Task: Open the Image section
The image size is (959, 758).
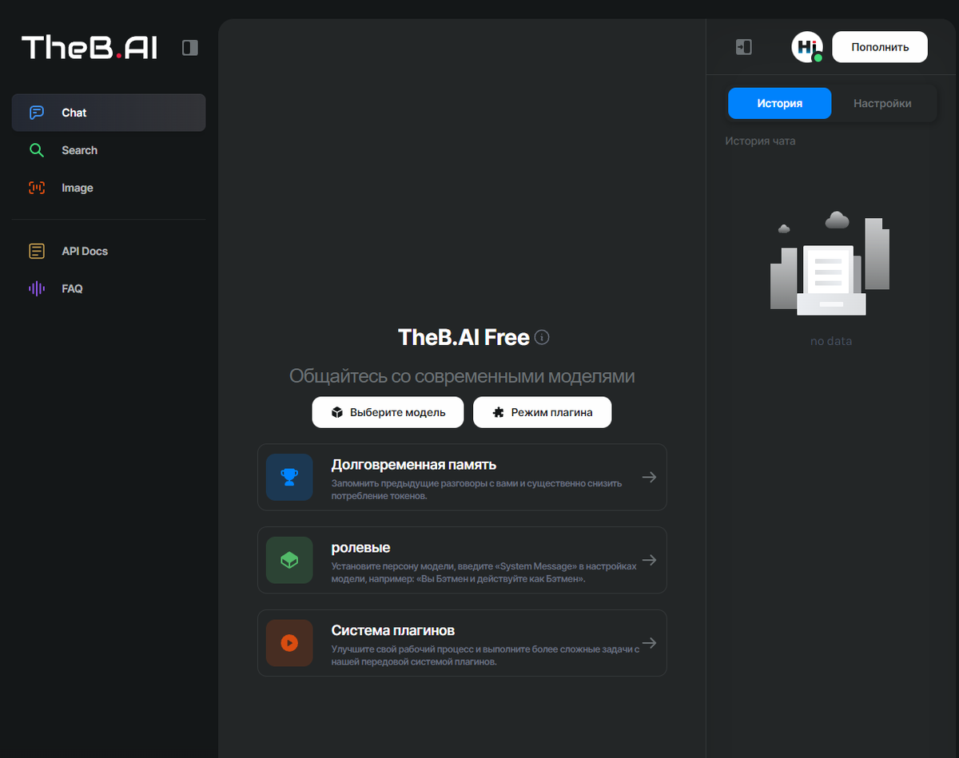Action: click(109, 188)
